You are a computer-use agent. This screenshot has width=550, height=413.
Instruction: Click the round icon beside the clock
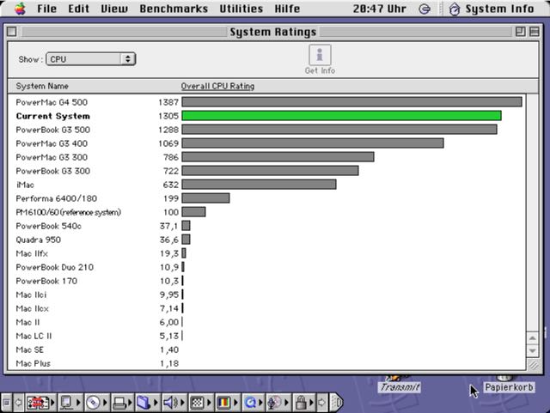coord(425,9)
